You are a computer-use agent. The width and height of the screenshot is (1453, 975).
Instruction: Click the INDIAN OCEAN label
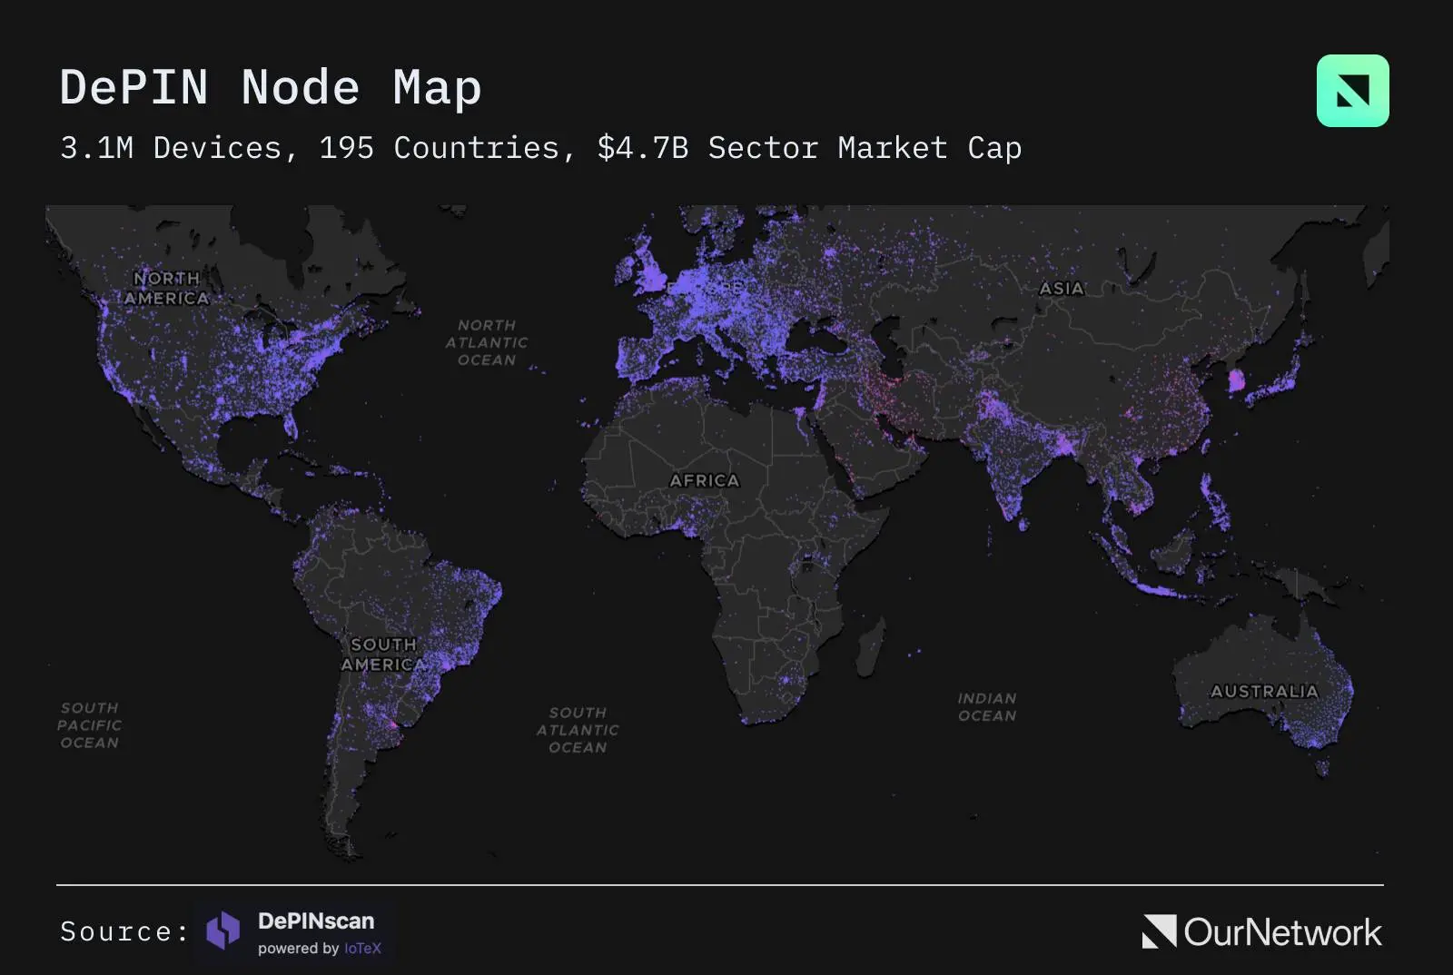point(987,706)
